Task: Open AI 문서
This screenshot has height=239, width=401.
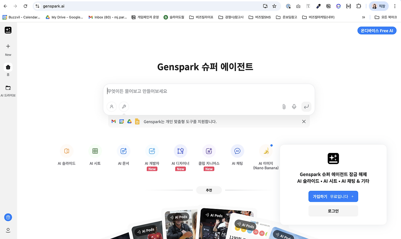Action: pyautogui.click(x=123, y=155)
